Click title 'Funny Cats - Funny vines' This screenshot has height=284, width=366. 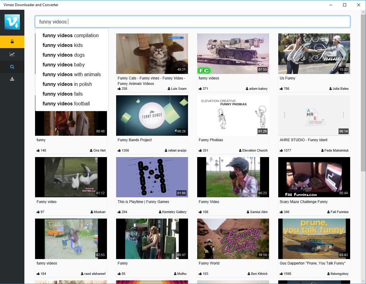click(x=151, y=81)
